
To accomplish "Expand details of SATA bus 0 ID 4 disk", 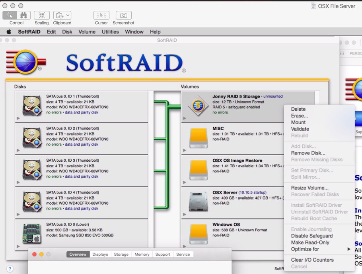I will [x=18, y=214].
